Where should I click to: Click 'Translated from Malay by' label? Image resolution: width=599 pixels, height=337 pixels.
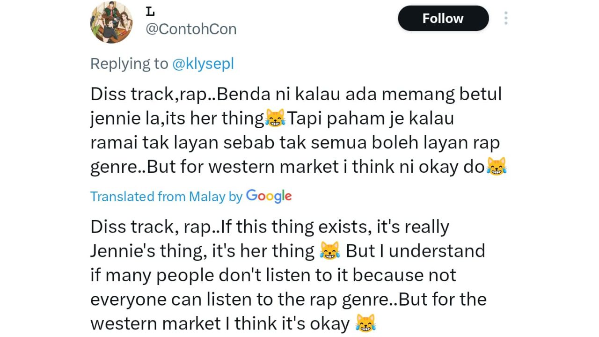(x=166, y=197)
